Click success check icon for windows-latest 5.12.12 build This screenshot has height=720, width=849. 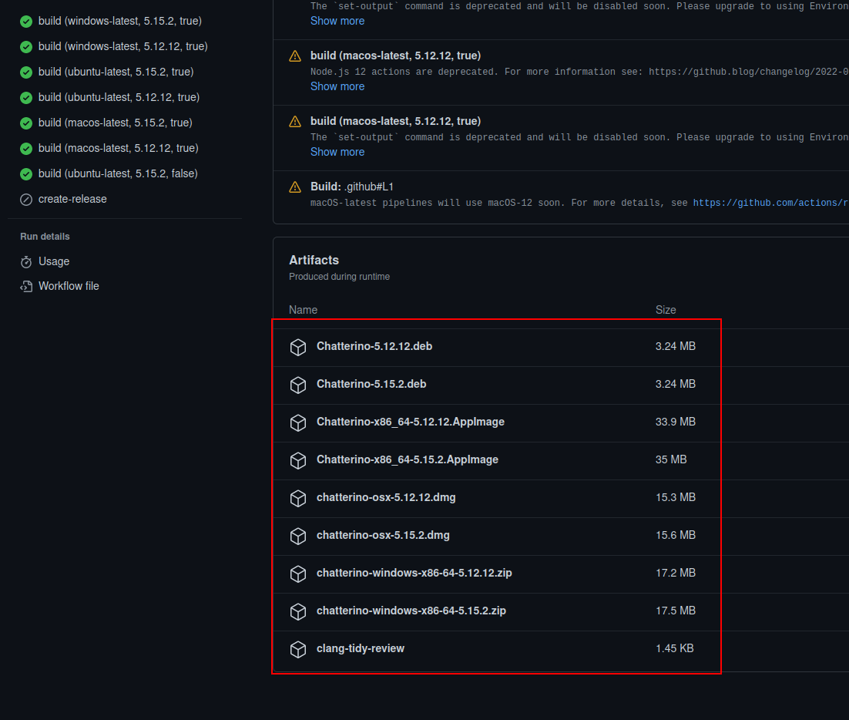click(x=26, y=47)
